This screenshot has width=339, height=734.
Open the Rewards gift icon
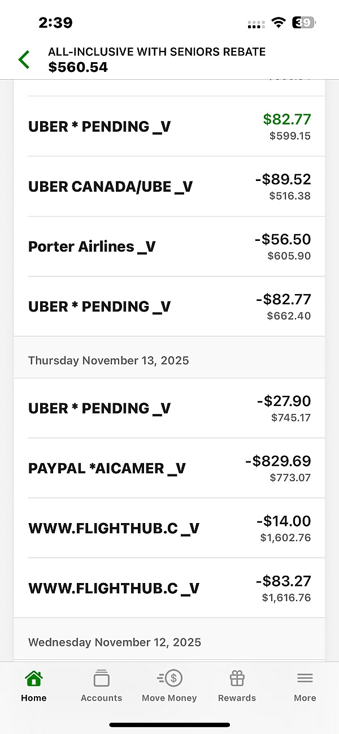237,678
